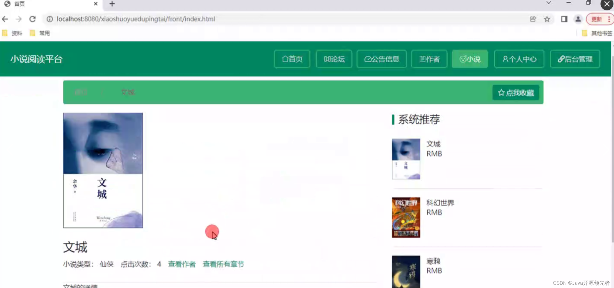
Task: Open 个人中心 in the nav bar
Action: pyautogui.click(x=519, y=59)
